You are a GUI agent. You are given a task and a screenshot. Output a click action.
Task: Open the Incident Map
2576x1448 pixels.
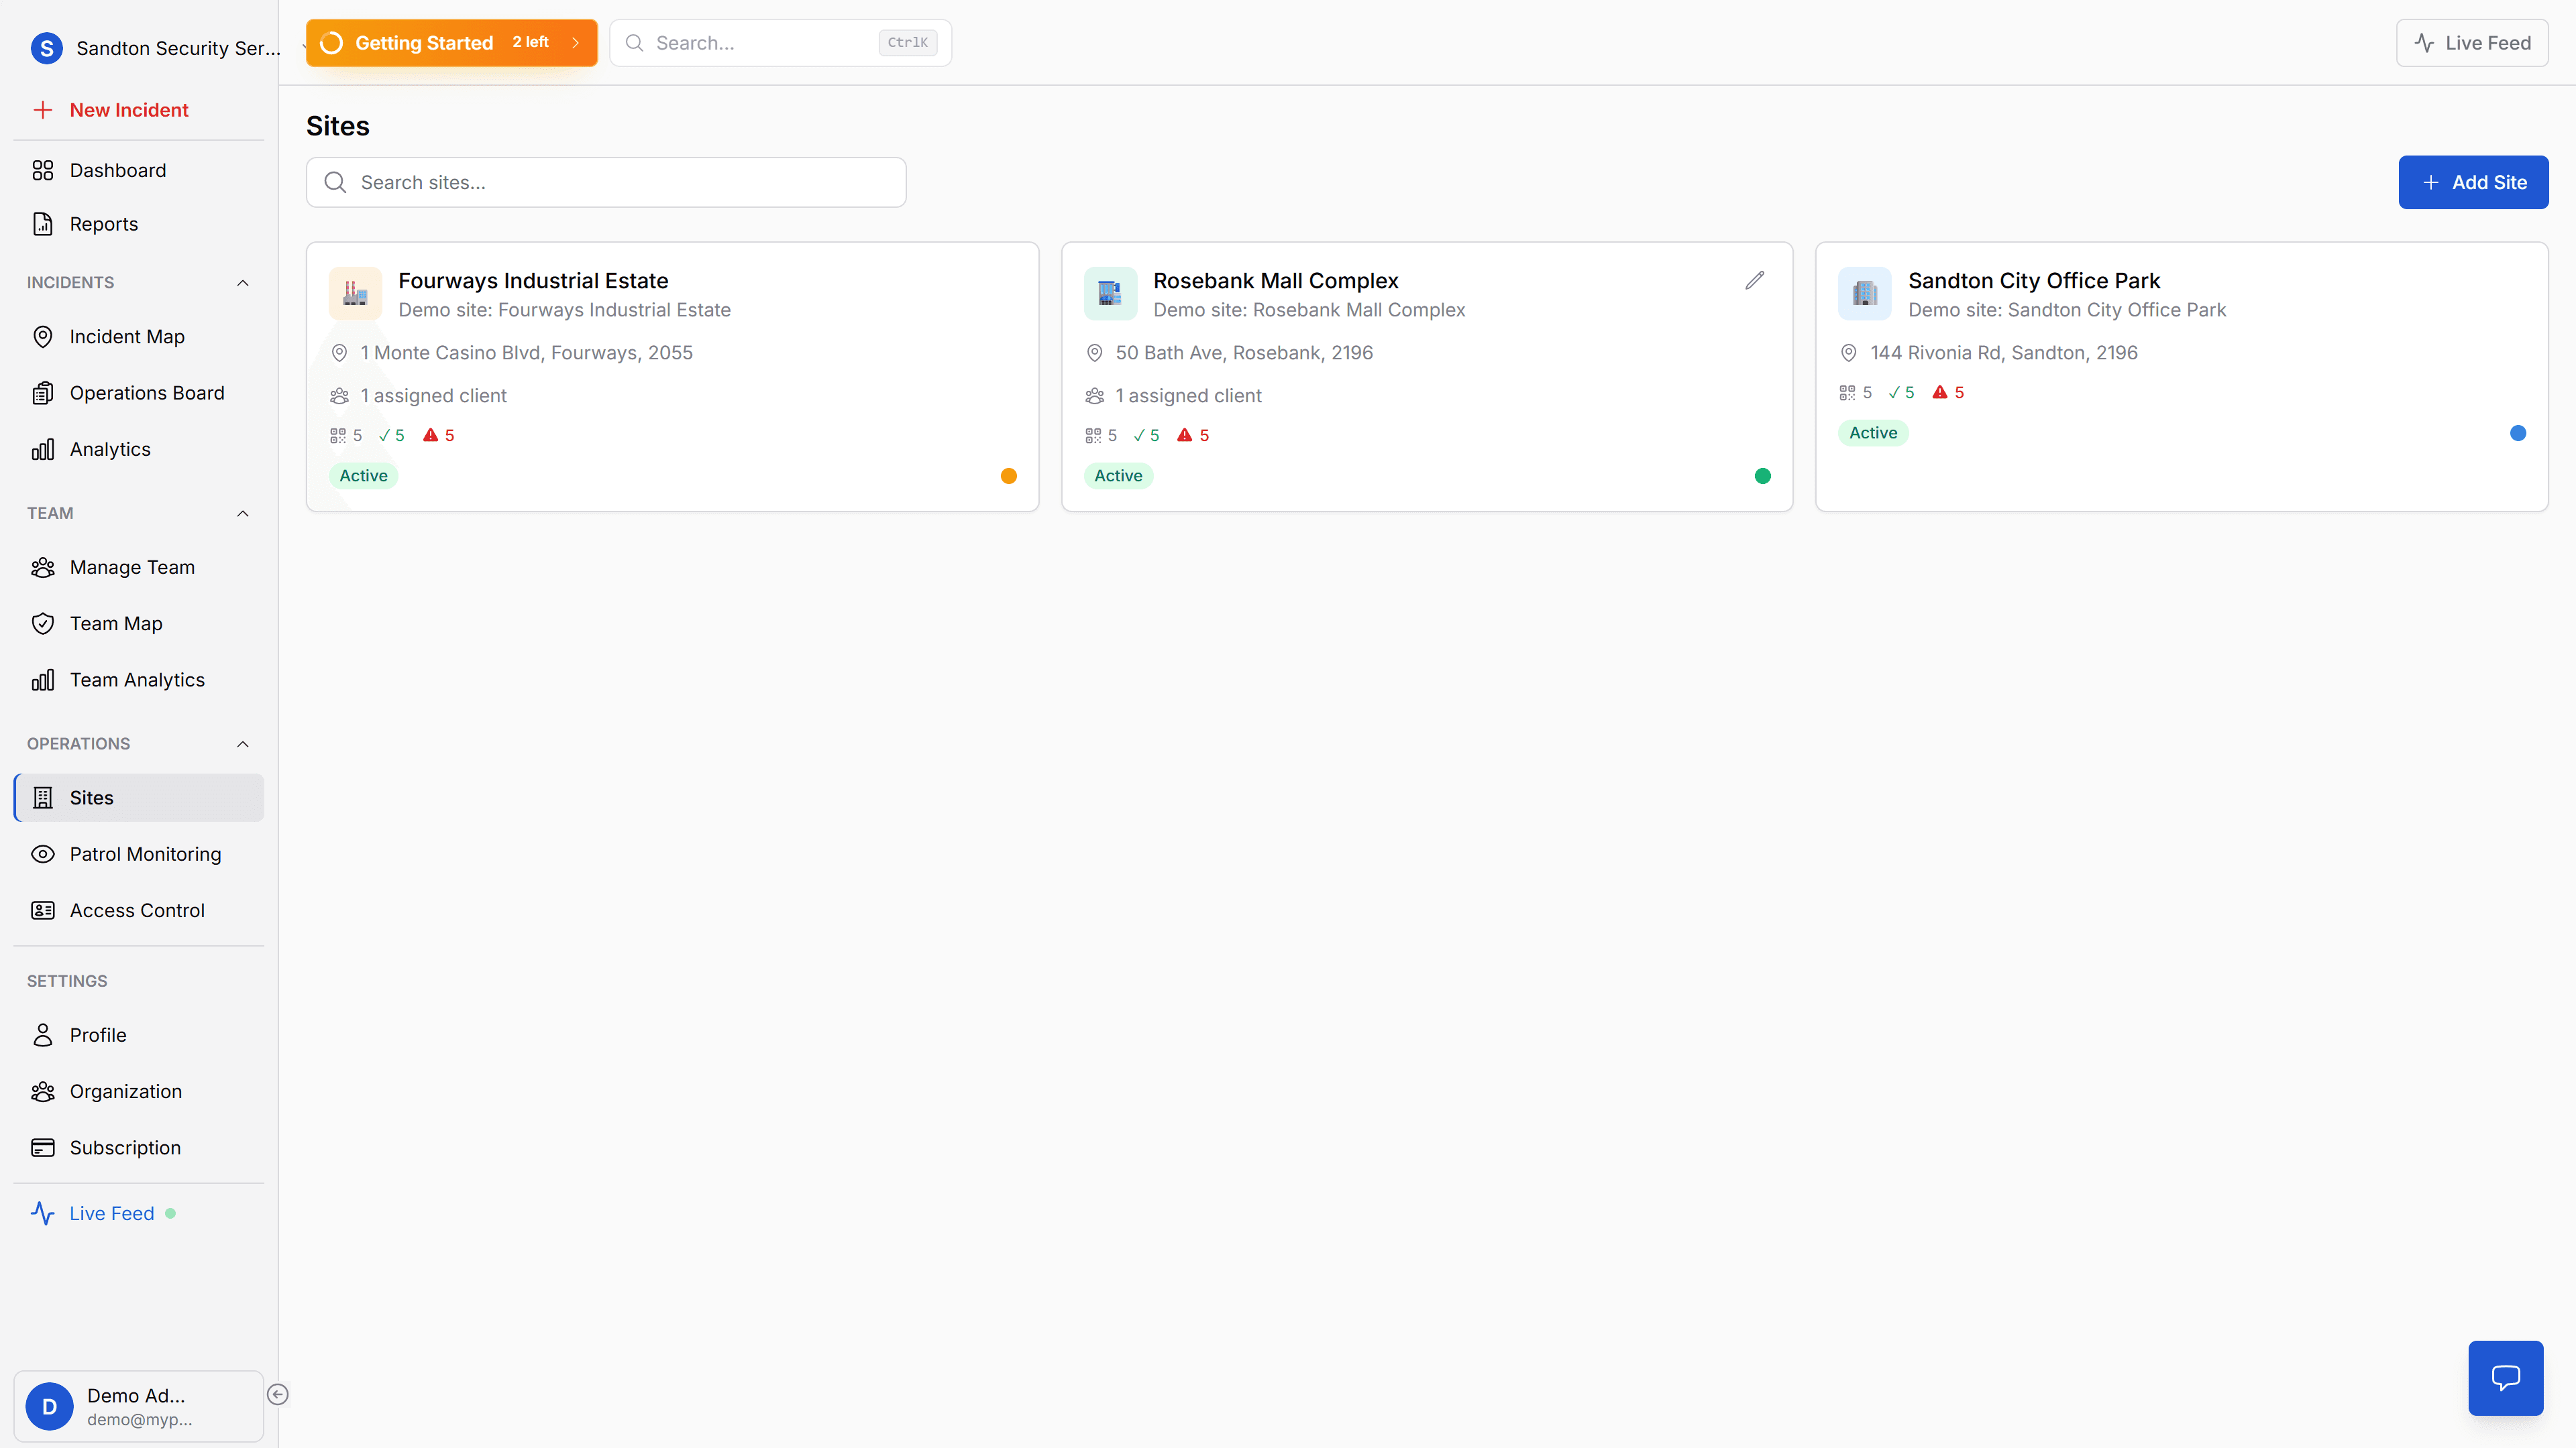[x=127, y=336]
